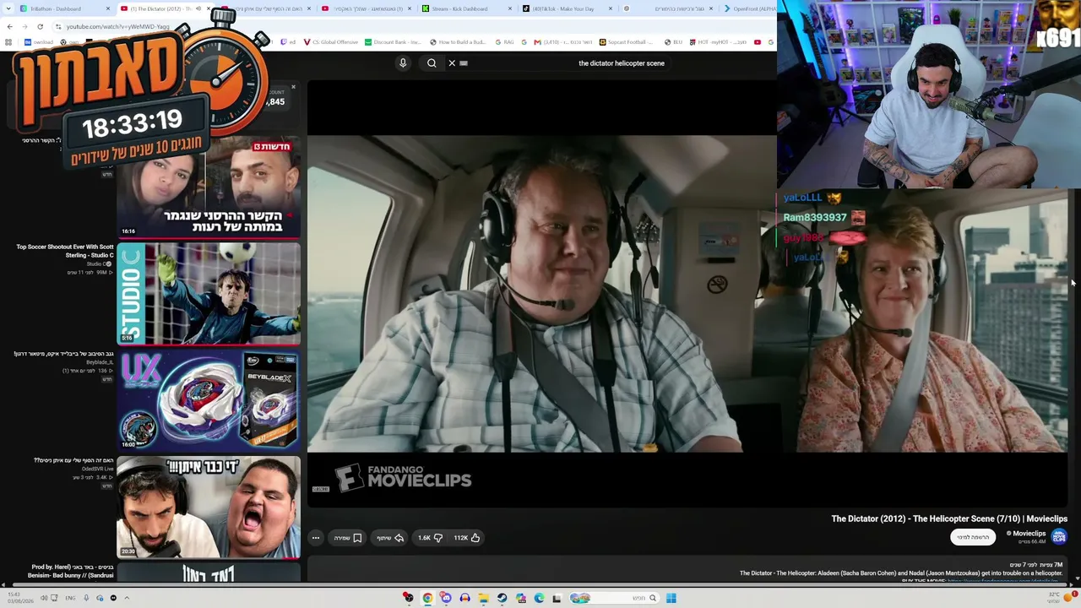Viewport: 1081px width, 608px height.
Task: Open Steam from the taskbar
Action: 502,598
